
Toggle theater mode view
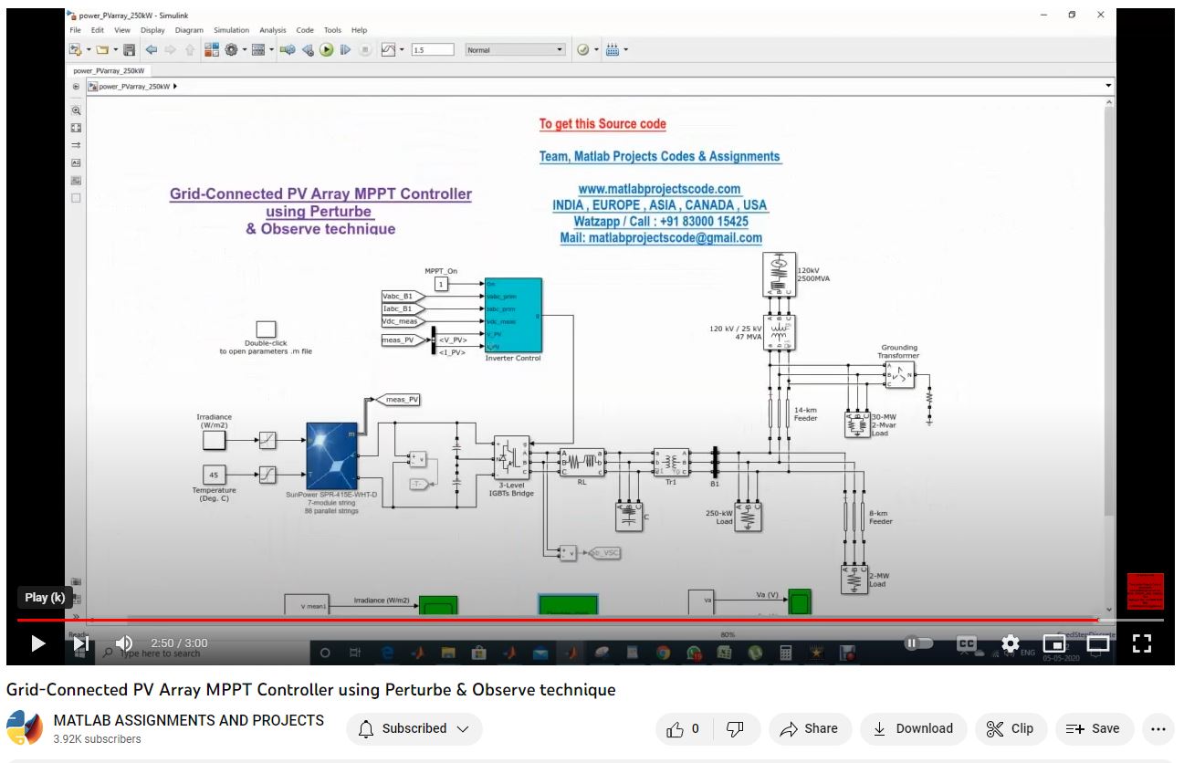pyautogui.click(x=1098, y=643)
